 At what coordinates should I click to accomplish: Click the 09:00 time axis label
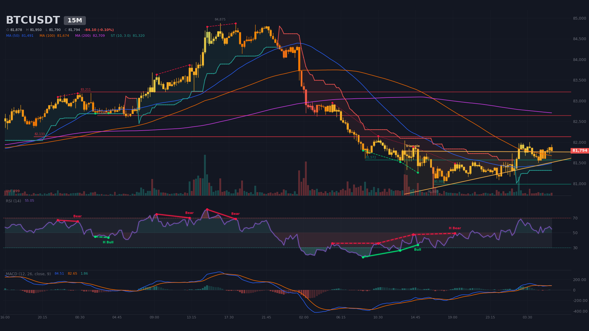click(154, 317)
